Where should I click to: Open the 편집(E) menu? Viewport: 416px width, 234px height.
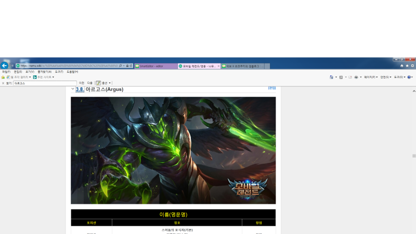[18, 72]
